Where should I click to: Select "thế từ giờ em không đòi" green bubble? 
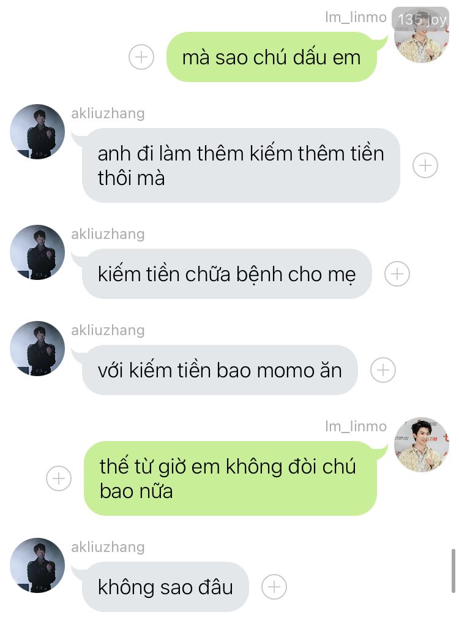tap(230, 478)
